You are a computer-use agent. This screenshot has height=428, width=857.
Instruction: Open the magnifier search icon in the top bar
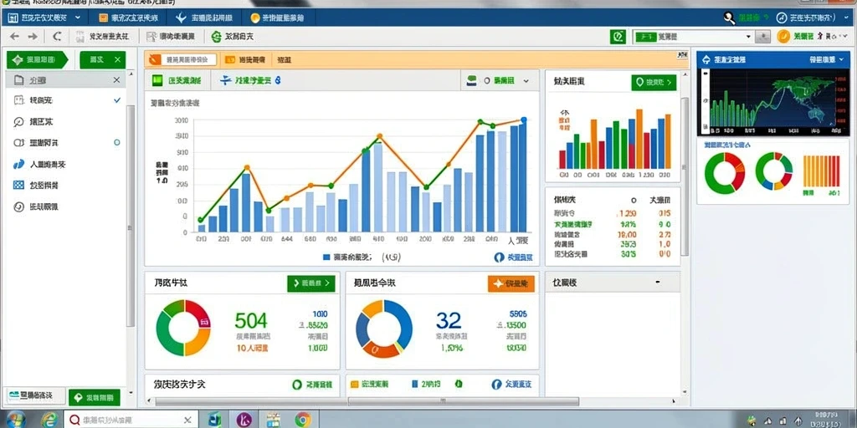729,18
